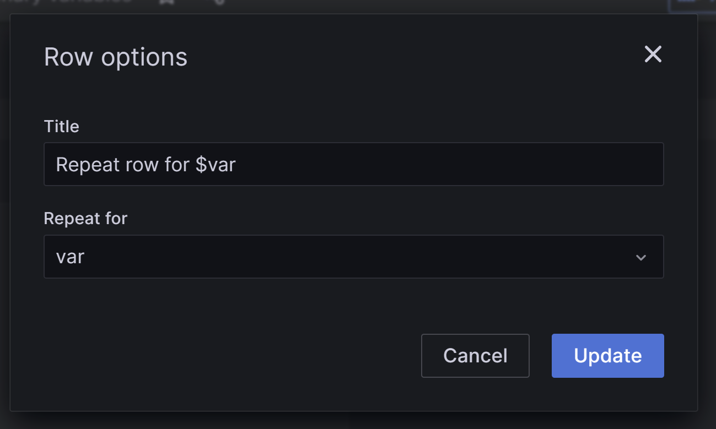Screen dimensions: 716x429
Task: Click the Repeat for label
Action: [x=85, y=218]
